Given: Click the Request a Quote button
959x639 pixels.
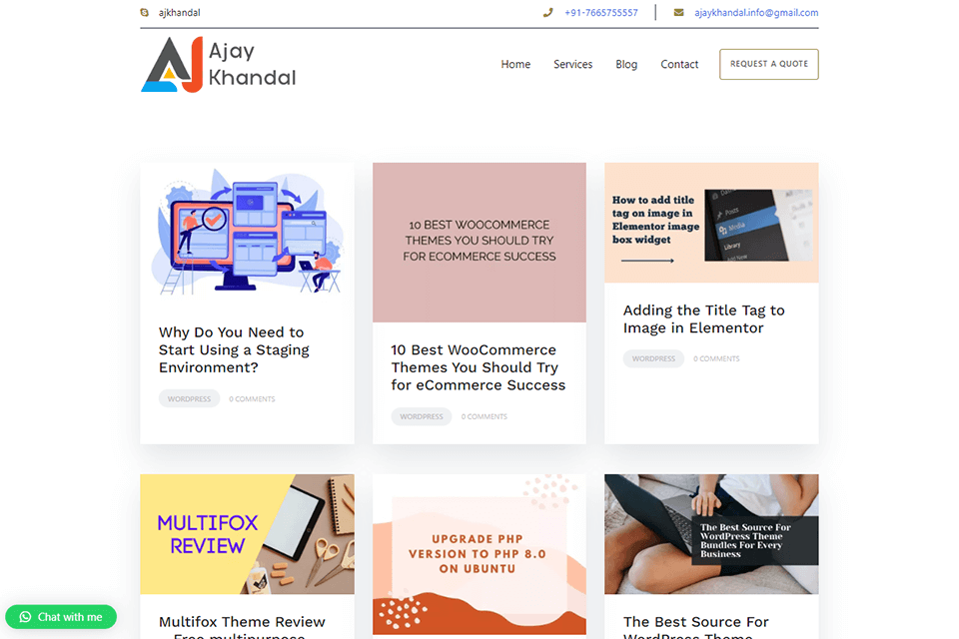Looking at the screenshot, I should tap(769, 64).
